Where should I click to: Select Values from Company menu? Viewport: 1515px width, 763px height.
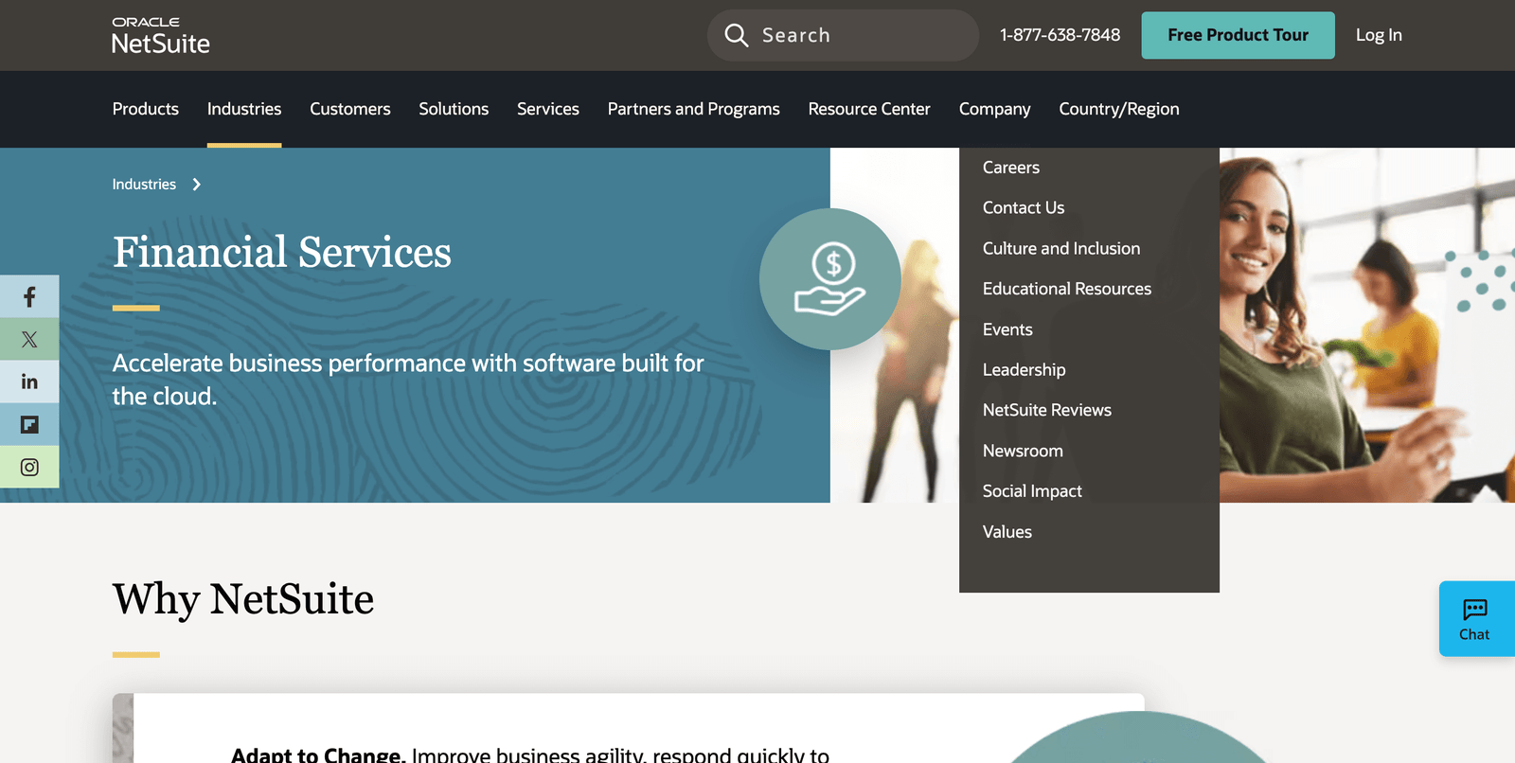(1007, 532)
